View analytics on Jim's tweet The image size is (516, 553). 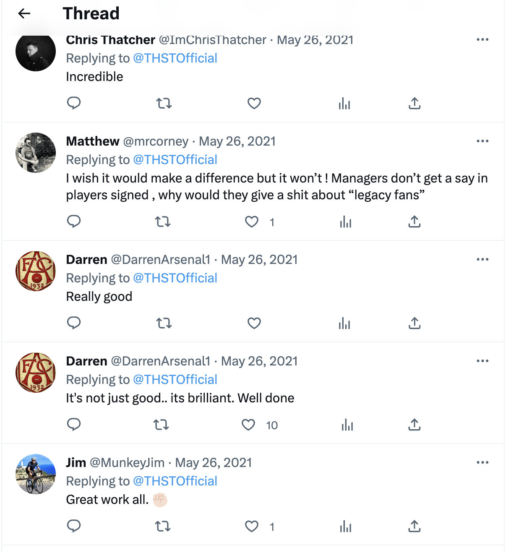click(346, 526)
